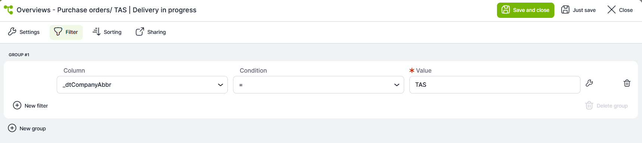The width and height of the screenshot is (642, 143).
Task: Delete the filter row via trash icon
Action: tap(627, 83)
